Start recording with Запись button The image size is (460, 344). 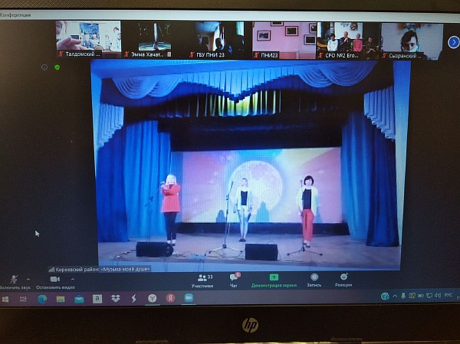314,280
